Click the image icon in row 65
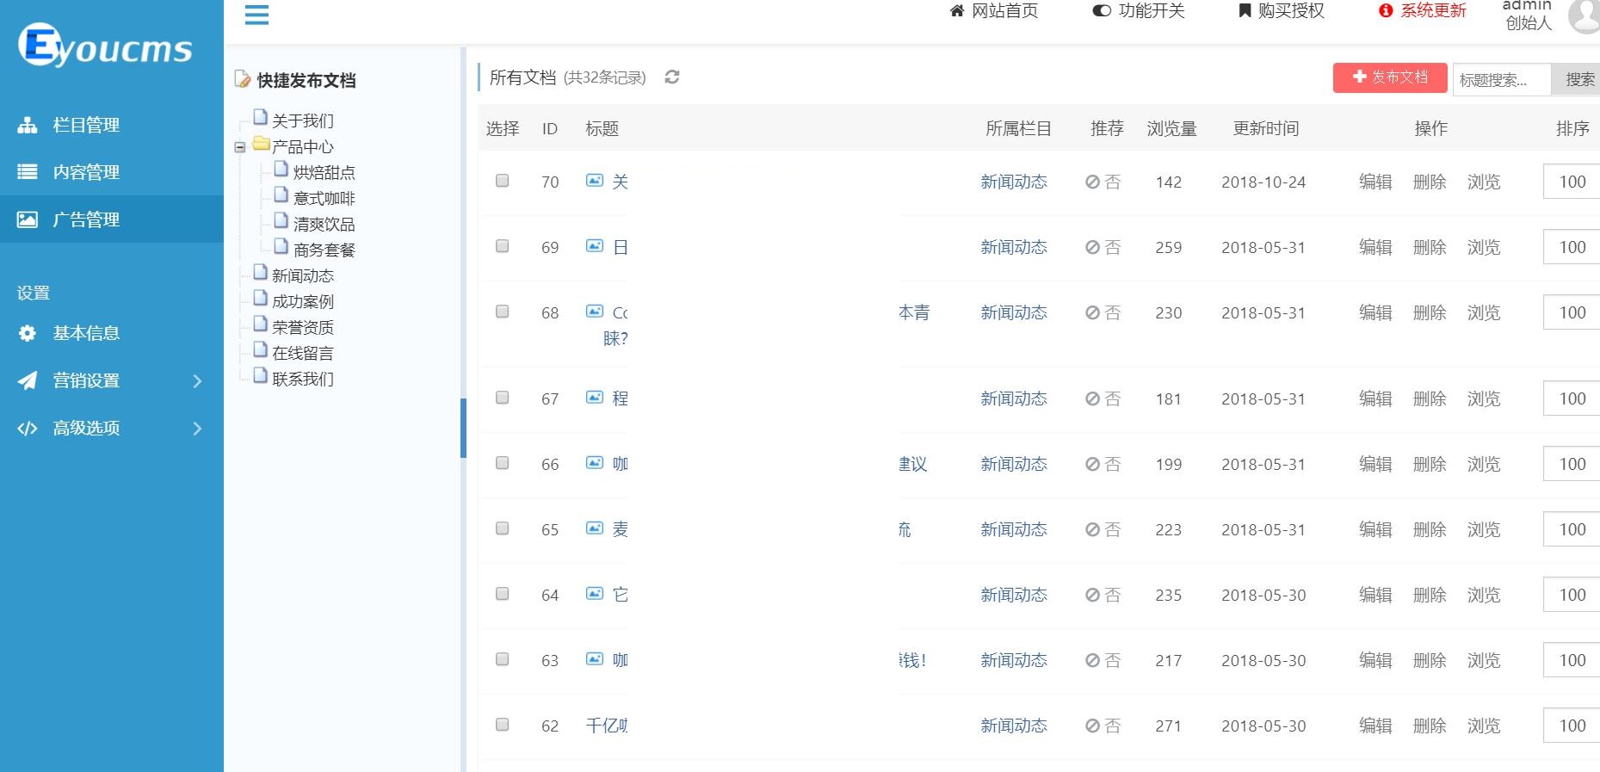 595,528
